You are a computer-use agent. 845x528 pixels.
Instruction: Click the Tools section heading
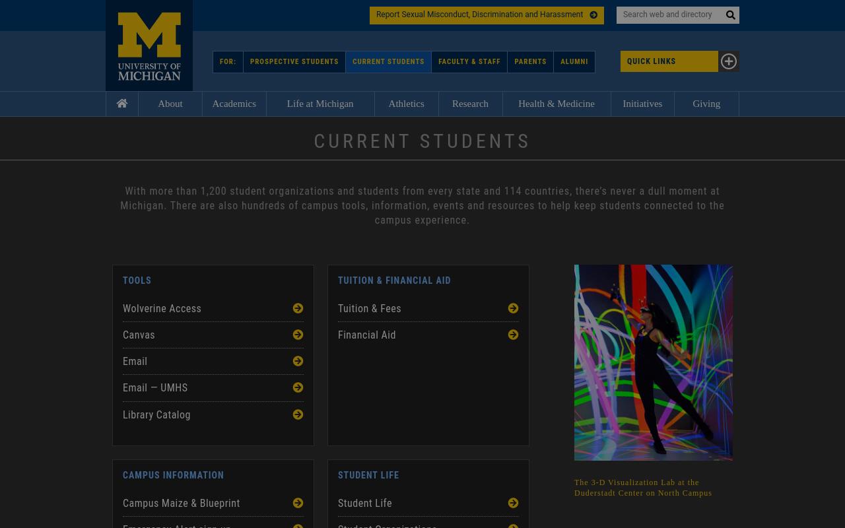(x=137, y=280)
